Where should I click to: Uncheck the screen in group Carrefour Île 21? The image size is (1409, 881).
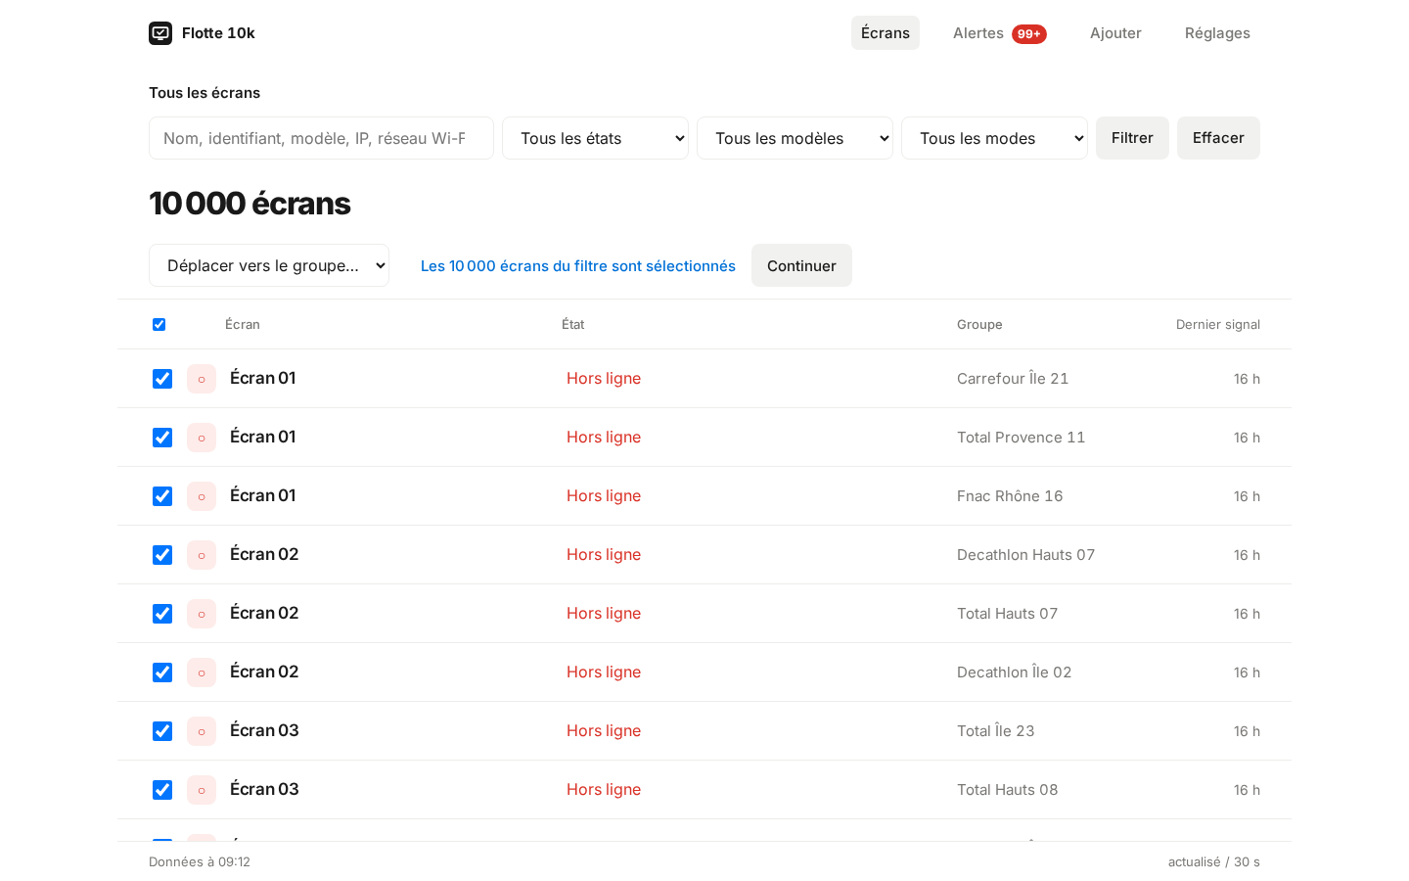[162, 379]
